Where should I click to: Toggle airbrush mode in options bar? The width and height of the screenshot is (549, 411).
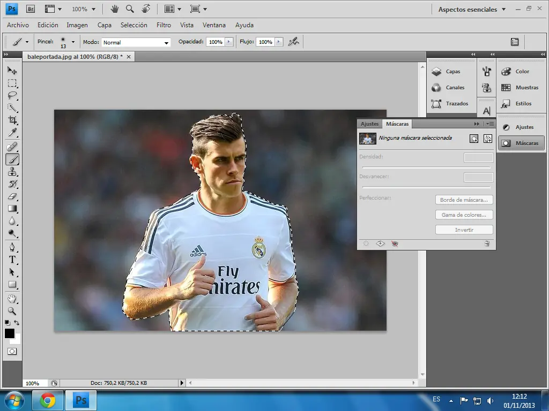[x=293, y=42]
